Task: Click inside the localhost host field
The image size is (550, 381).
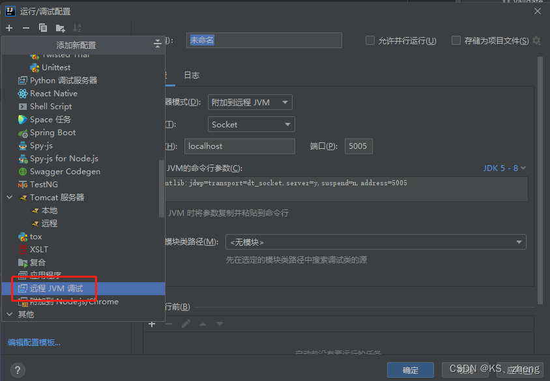Action: coord(240,146)
